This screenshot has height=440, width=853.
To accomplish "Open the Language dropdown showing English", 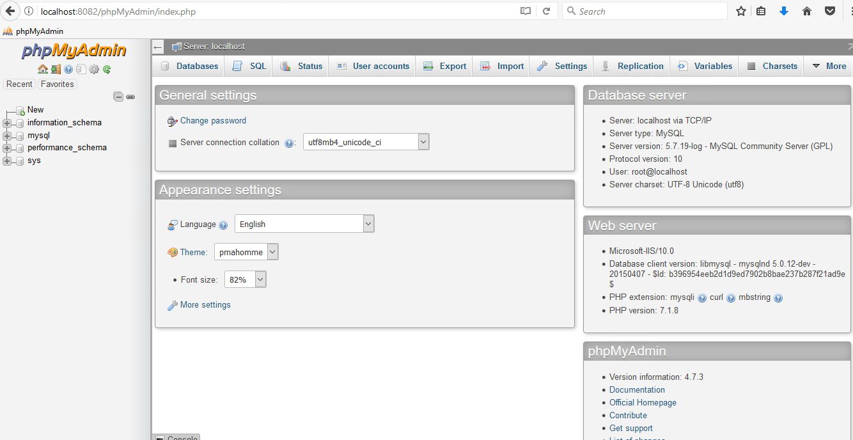I will [304, 224].
